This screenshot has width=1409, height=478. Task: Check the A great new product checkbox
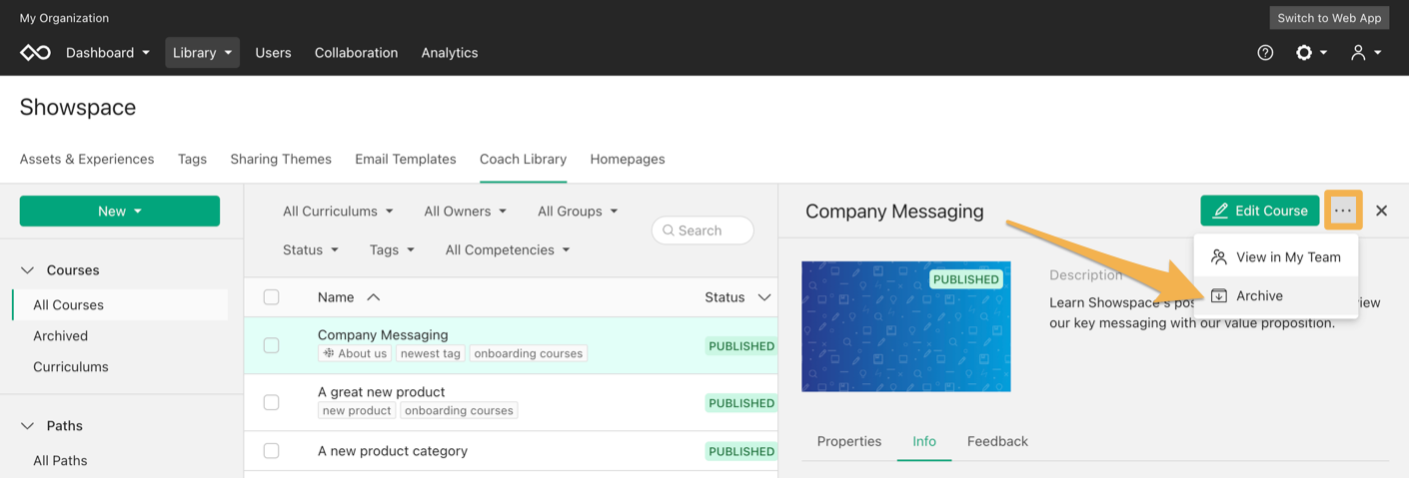coord(271,402)
